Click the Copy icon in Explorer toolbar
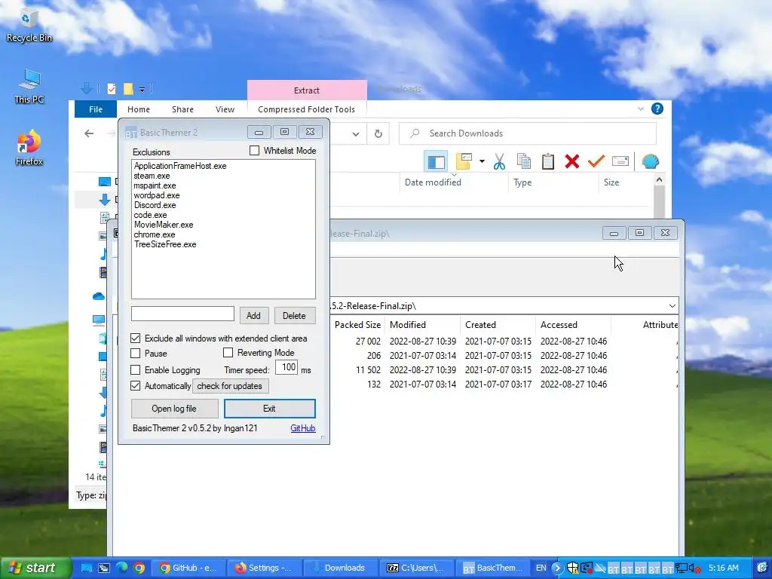The image size is (772, 579). click(x=524, y=161)
